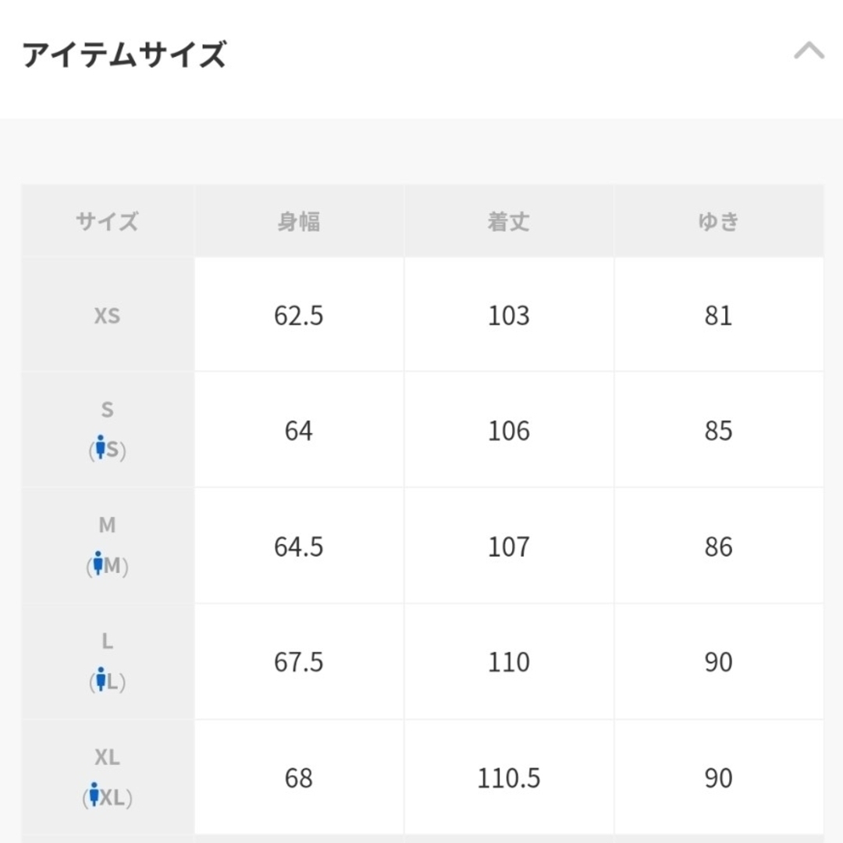Click the XS body width value 62.5
Screen dimensions: 843x843
coord(299,315)
